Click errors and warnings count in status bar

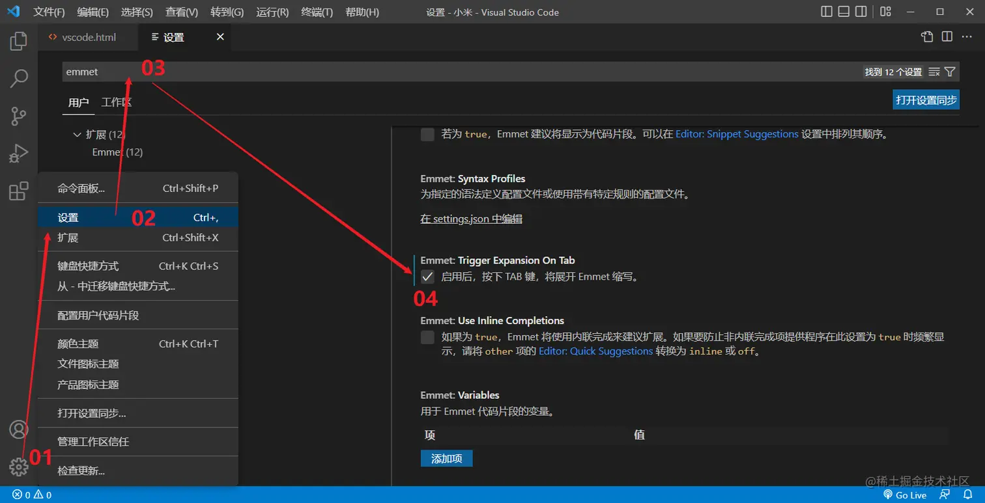tap(32, 495)
